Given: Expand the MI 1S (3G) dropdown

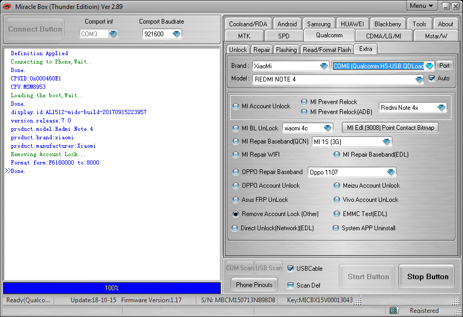Looking at the screenshot, I should pos(386,142).
